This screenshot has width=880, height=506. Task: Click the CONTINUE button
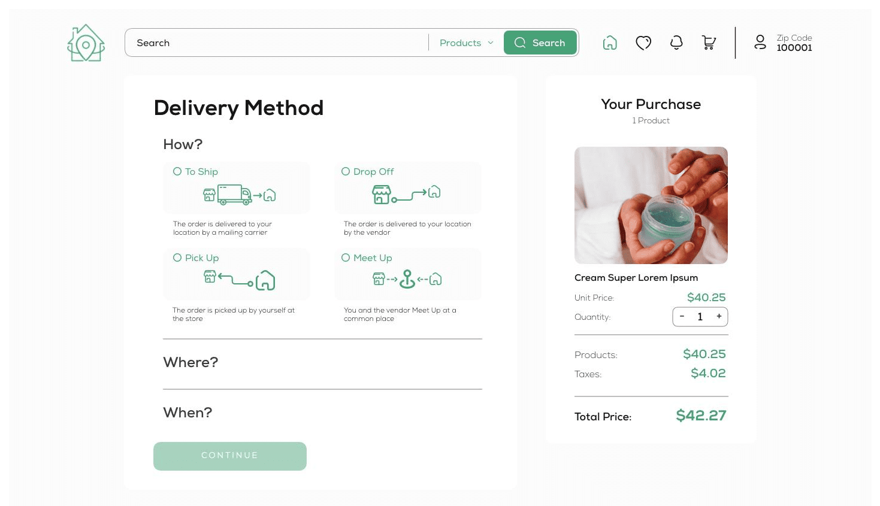(230, 456)
